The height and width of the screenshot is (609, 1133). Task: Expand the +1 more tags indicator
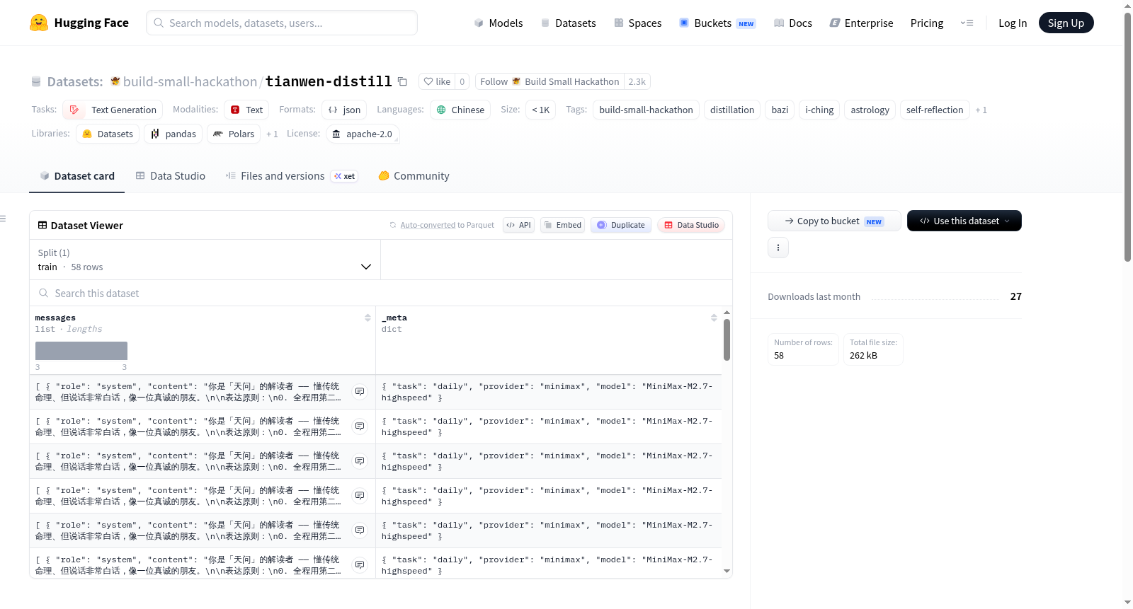pyautogui.click(x=981, y=110)
